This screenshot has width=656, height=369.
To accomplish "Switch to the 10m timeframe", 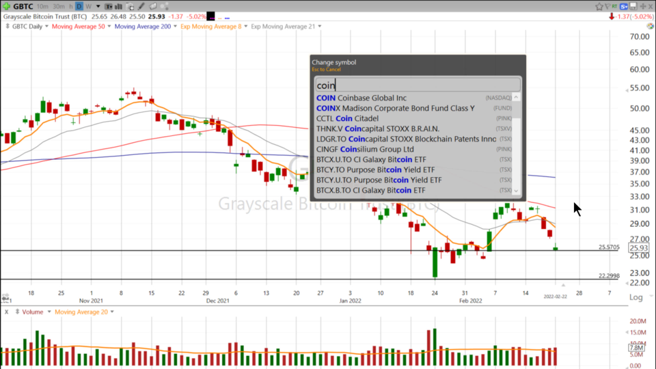I will point(42,6).
